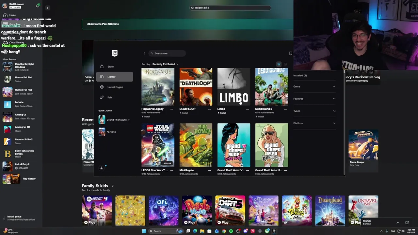Open Call of Duty in Most Recent
The width and height of the screenshot is (418, 235).
click(21, 166)
